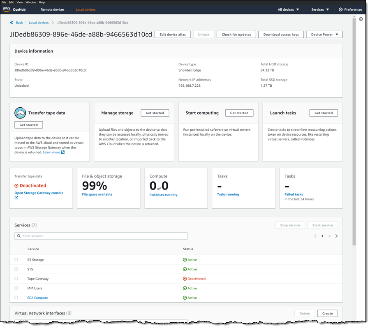The width and height of the screenshot is (370, 328).
Task: Open the Services dropdown in header
Action: tap(320, 9)
